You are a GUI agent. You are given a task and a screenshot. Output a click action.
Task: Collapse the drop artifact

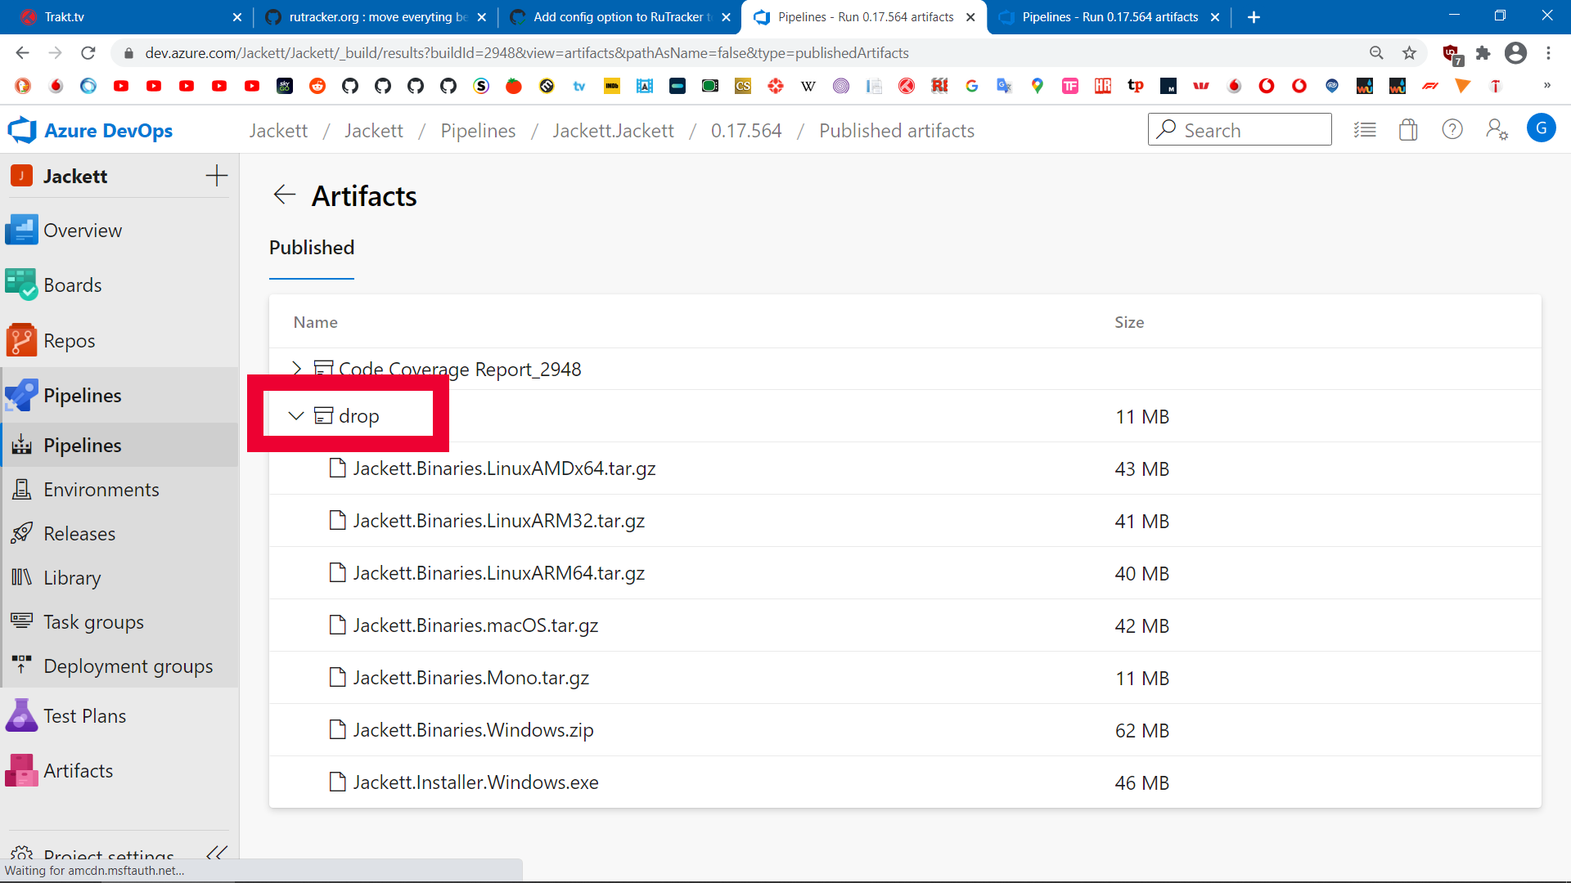click(x=296, y=415)
